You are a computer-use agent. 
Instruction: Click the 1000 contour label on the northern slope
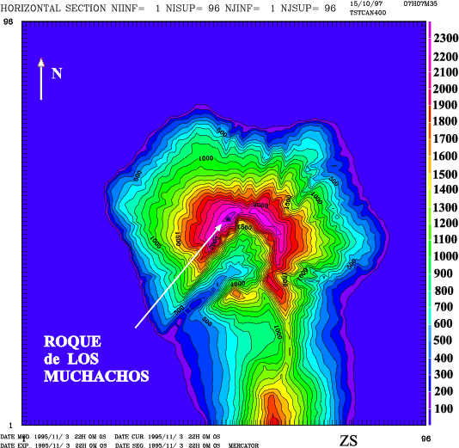(x=205, y=158)
